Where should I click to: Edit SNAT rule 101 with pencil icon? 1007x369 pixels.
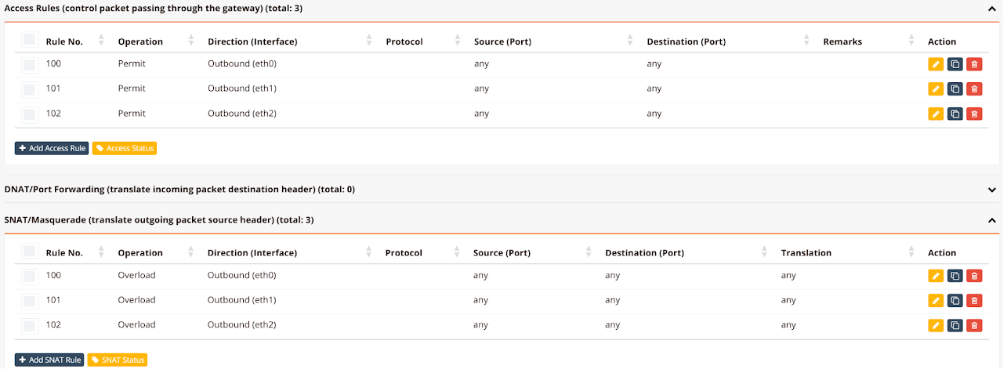[x=936, y=301]
